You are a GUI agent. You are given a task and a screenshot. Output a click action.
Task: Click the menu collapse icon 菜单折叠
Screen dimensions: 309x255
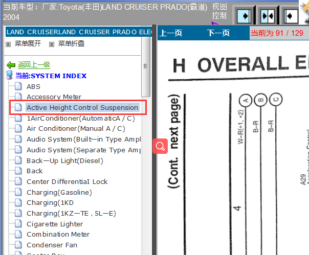52,44
